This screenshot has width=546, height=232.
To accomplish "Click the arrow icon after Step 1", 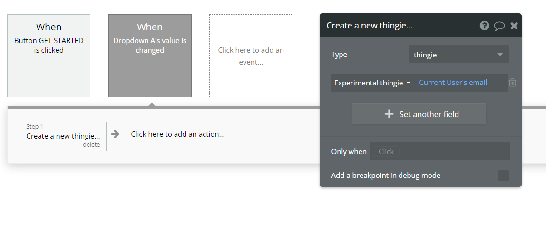I will point(115,134).
